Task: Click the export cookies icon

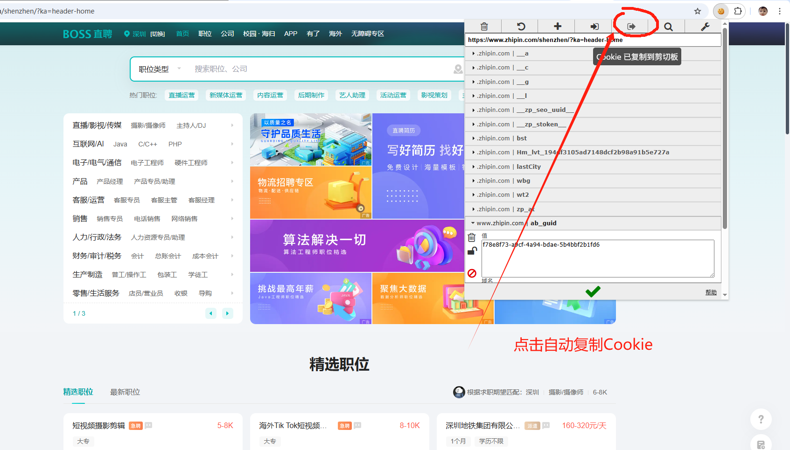Action: coord(631,27)
